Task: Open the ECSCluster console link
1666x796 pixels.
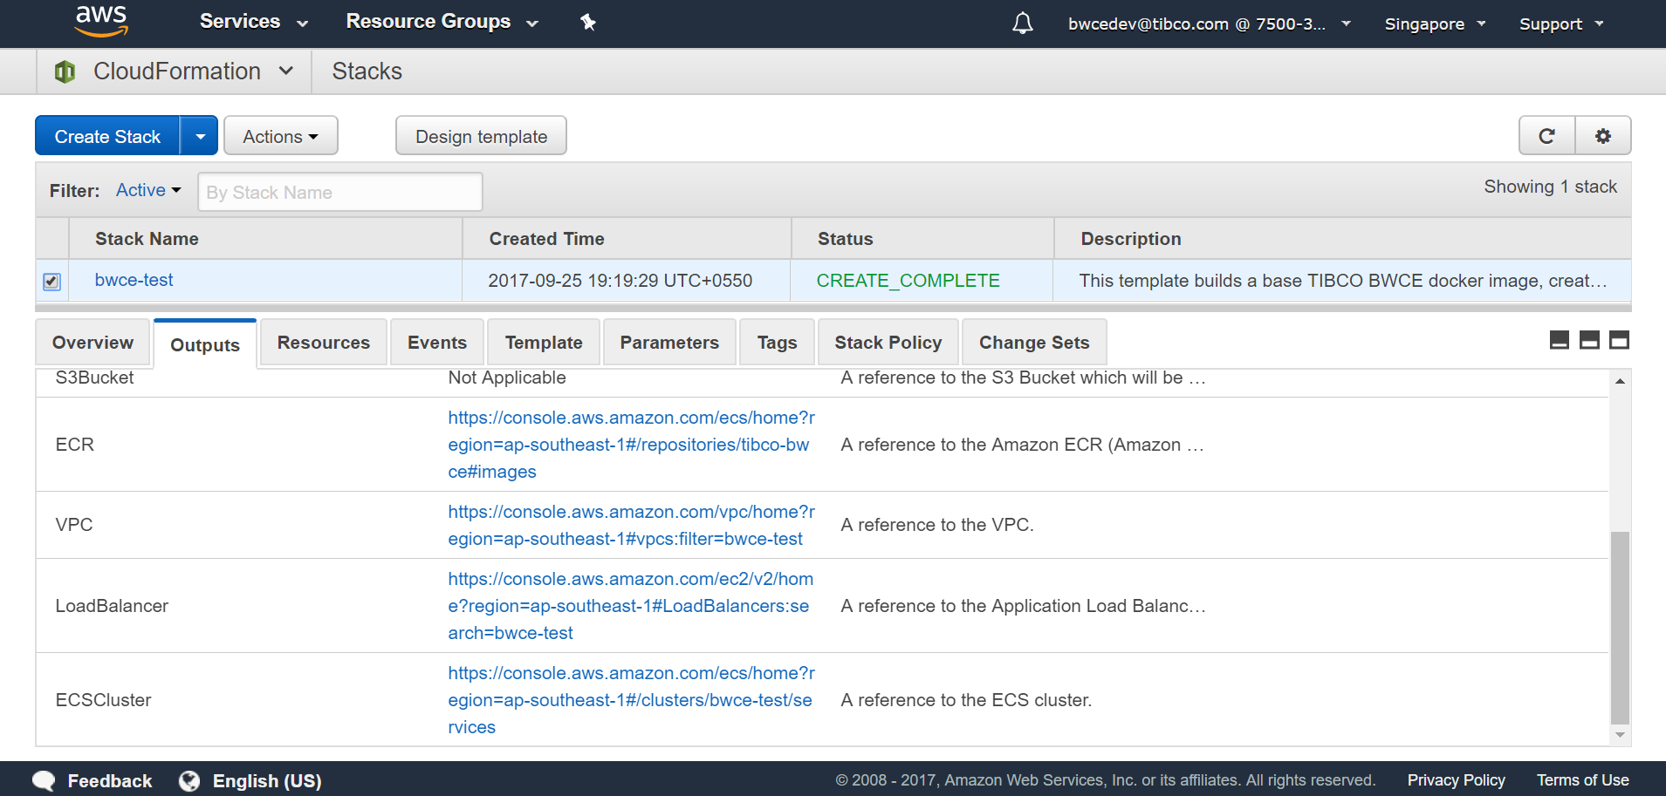Action: click(629, 700)
